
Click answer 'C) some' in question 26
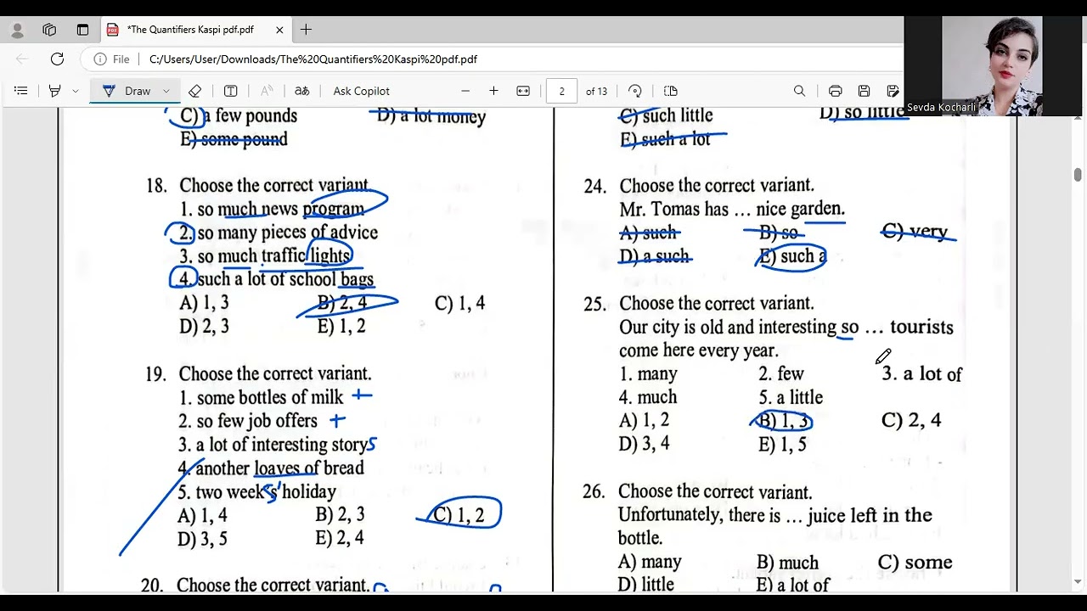pyautogui.click(x=915, y=562)
